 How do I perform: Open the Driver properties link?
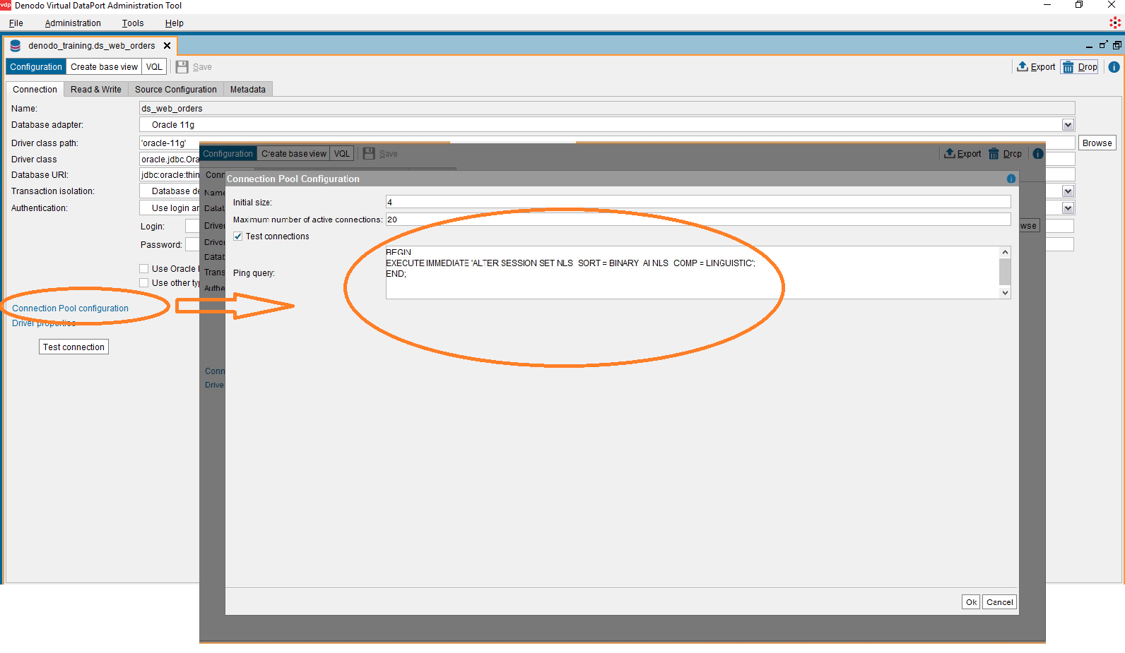tap(44, 323)
